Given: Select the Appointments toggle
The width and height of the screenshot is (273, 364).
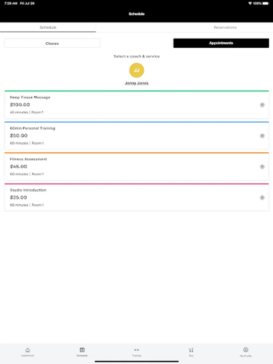Looking at the screenshot, I should click(x=221, y=43).
